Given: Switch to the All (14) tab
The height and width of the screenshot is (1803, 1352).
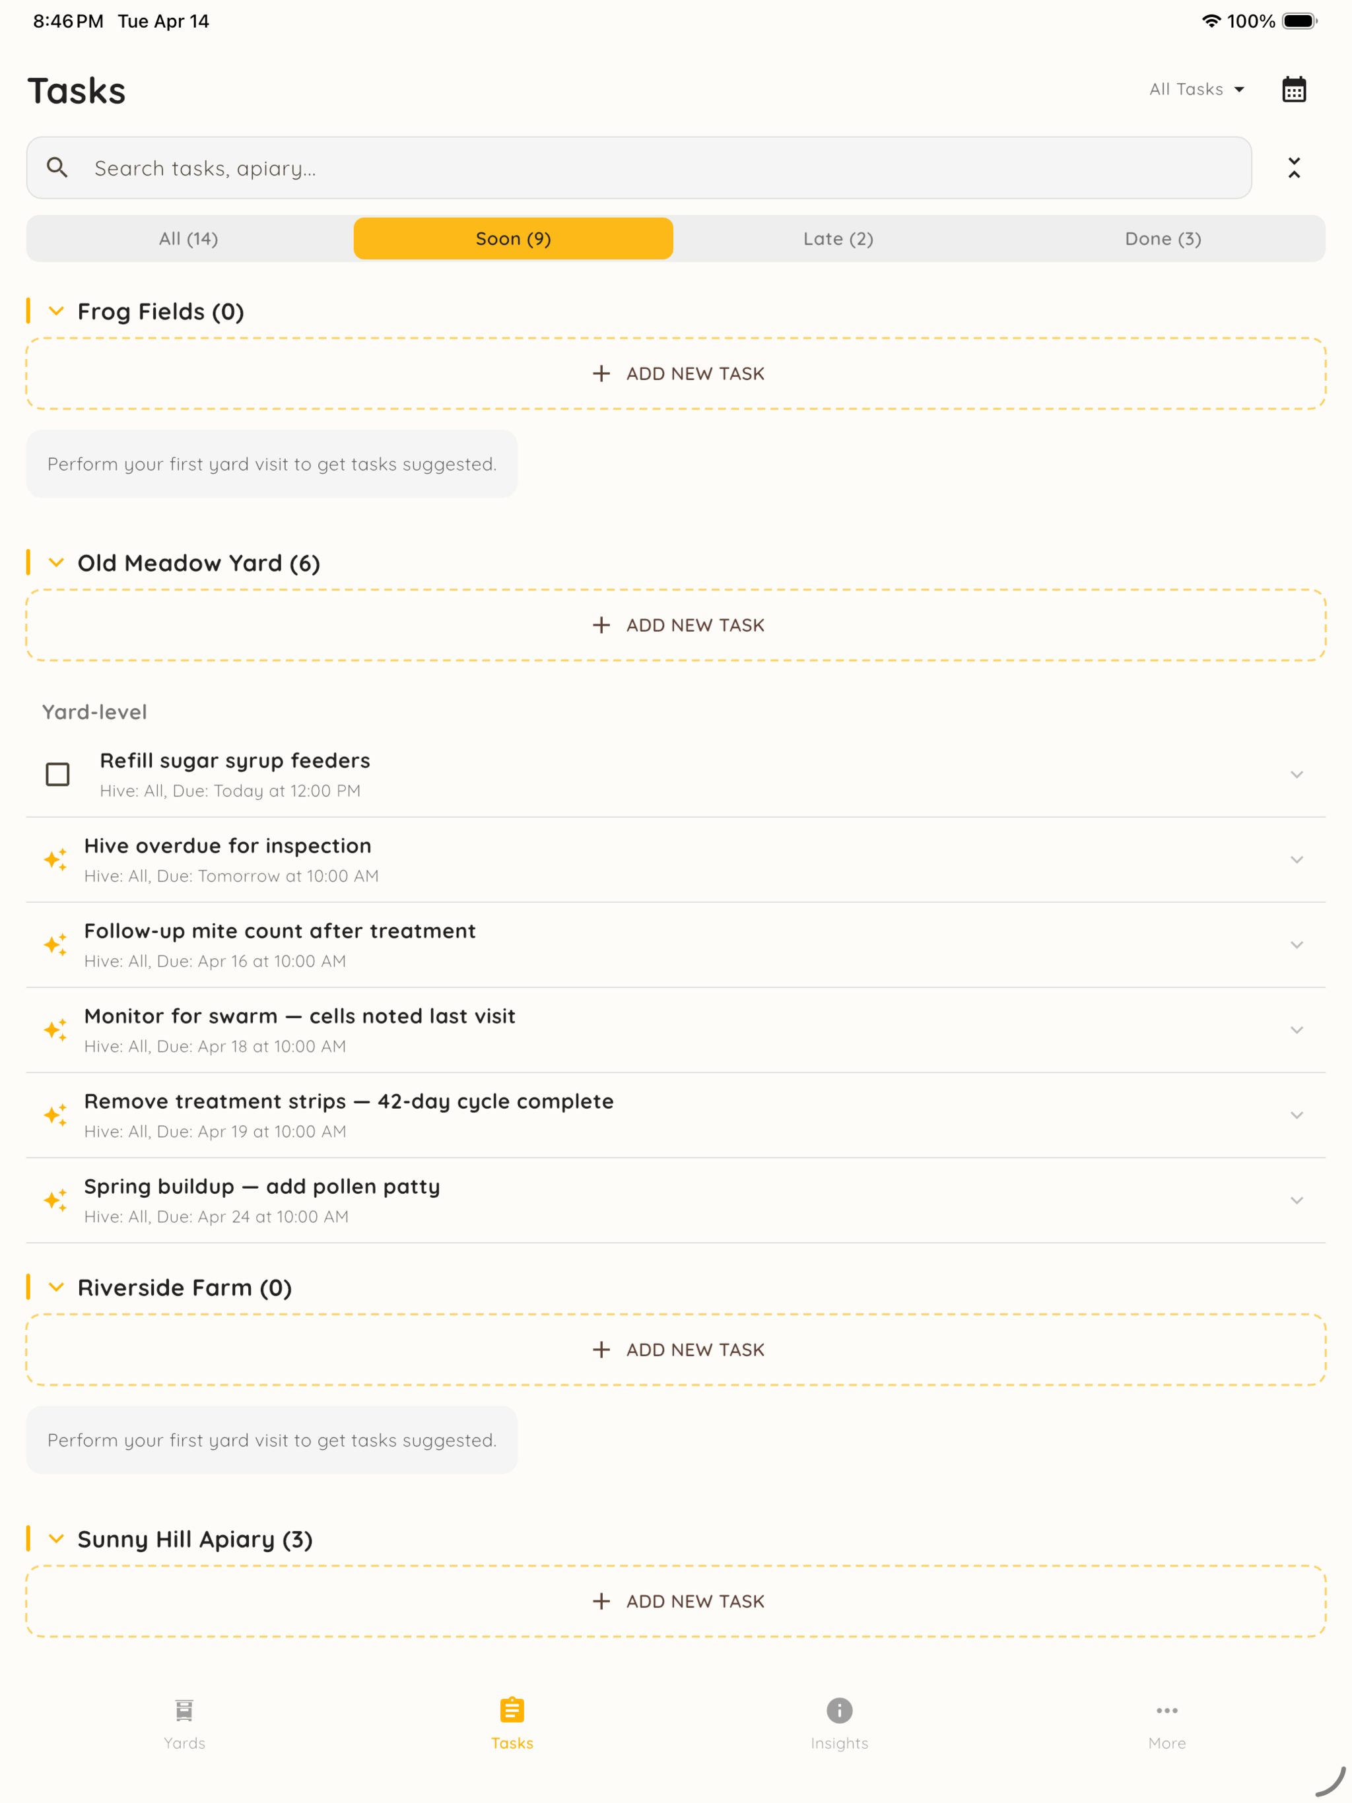Looking at the screenshot, I should click(188, 238).
